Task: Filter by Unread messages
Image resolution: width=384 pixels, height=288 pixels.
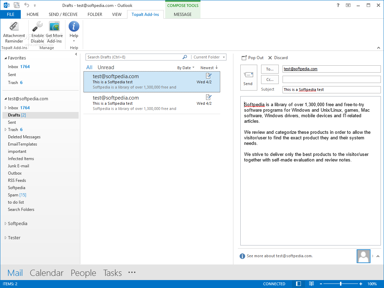Action: pos(106,67)
